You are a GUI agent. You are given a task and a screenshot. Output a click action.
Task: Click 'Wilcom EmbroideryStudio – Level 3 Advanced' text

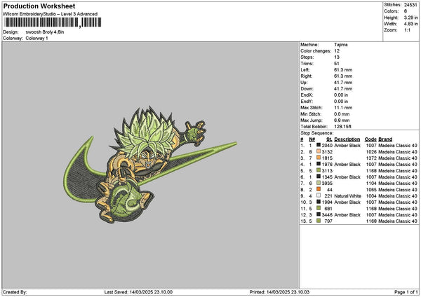[x=51, y=14]
